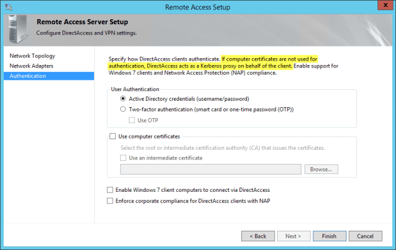Go back with the Back button

(258, 236)
